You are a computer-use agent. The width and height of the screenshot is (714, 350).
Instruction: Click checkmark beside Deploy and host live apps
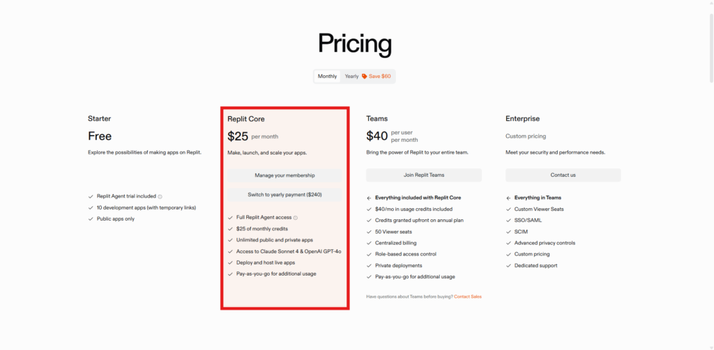point(230,263)
